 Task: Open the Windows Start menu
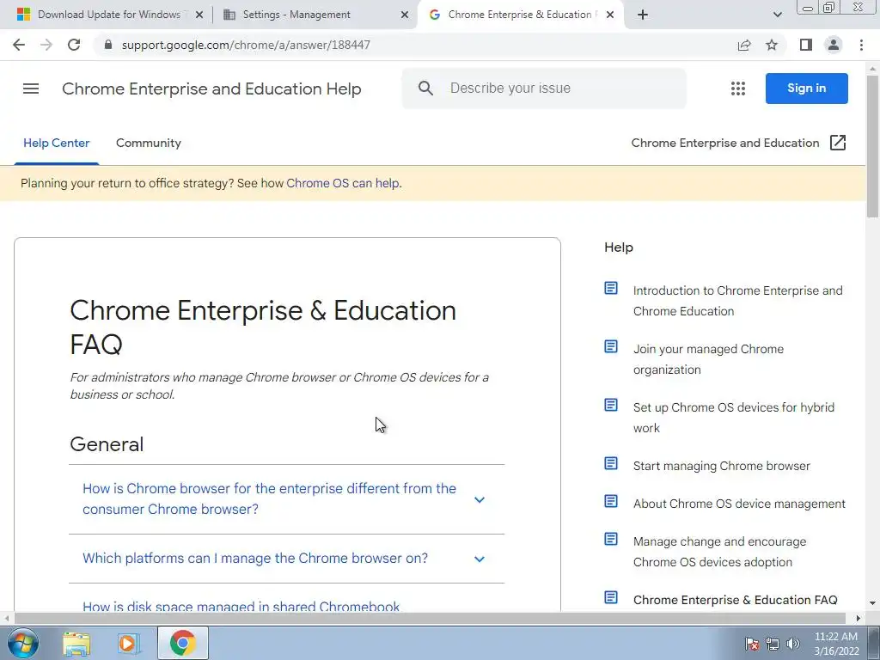pyautogui.click(x=22, y=643)
